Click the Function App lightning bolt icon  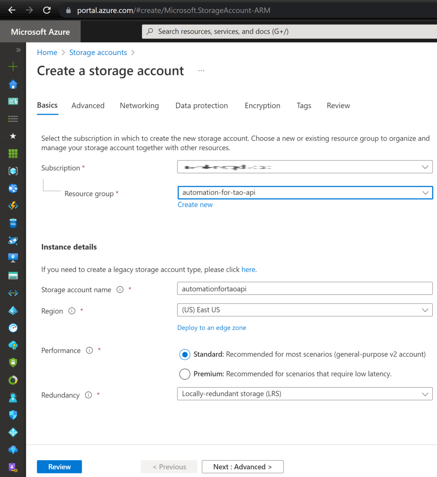pyautogui.click(x=13, y=206)
